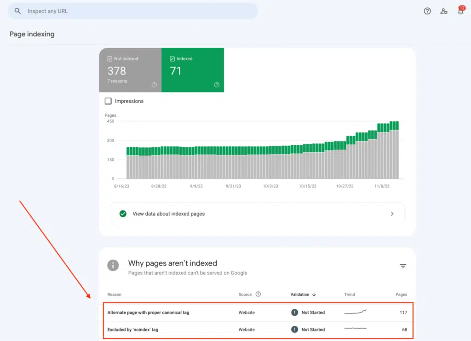The height and width of the screenshot is (341, 471).
Task: Click the filter icon on Why pages aren't indexed
Action: [x=403, y=266]
